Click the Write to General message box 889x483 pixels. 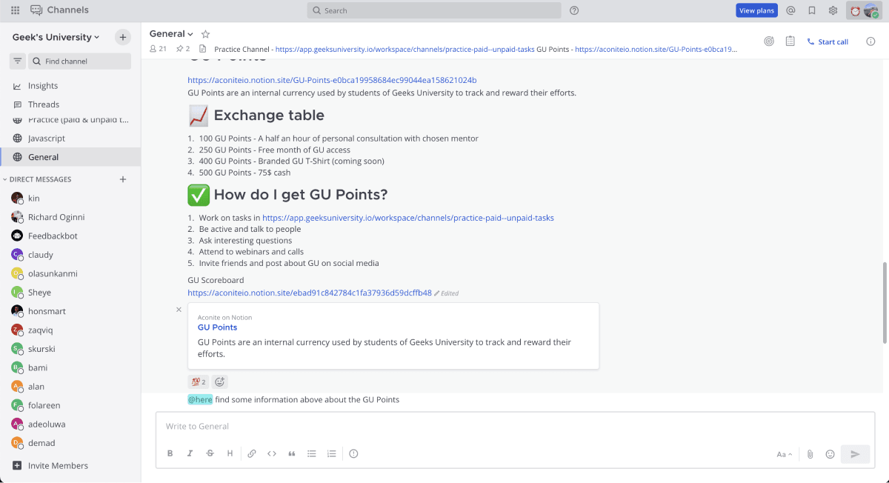tap(515, 427)
